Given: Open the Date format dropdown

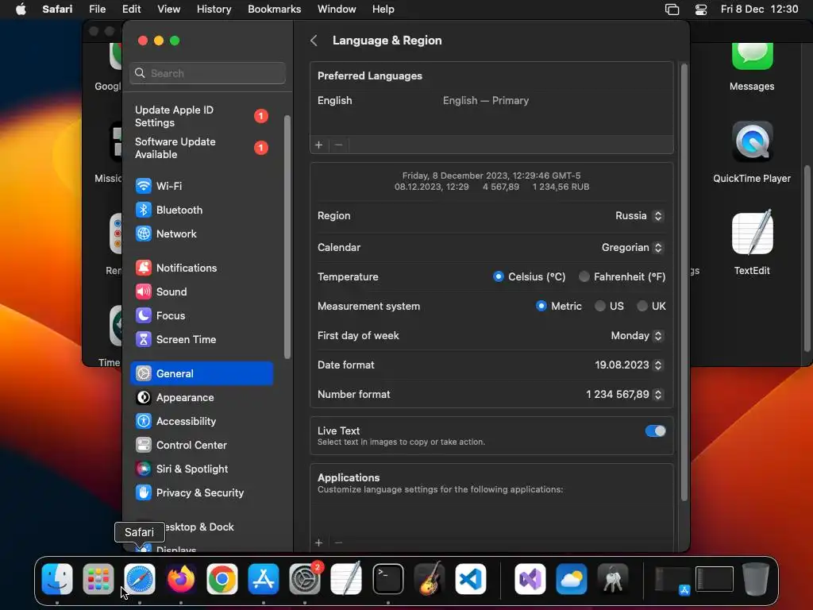Looking at the screenshot, I should 629,365.
